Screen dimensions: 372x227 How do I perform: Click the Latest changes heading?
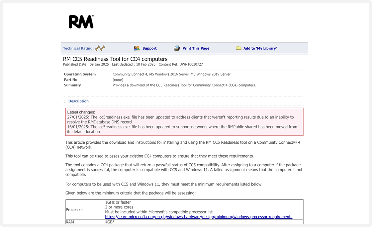81,112
